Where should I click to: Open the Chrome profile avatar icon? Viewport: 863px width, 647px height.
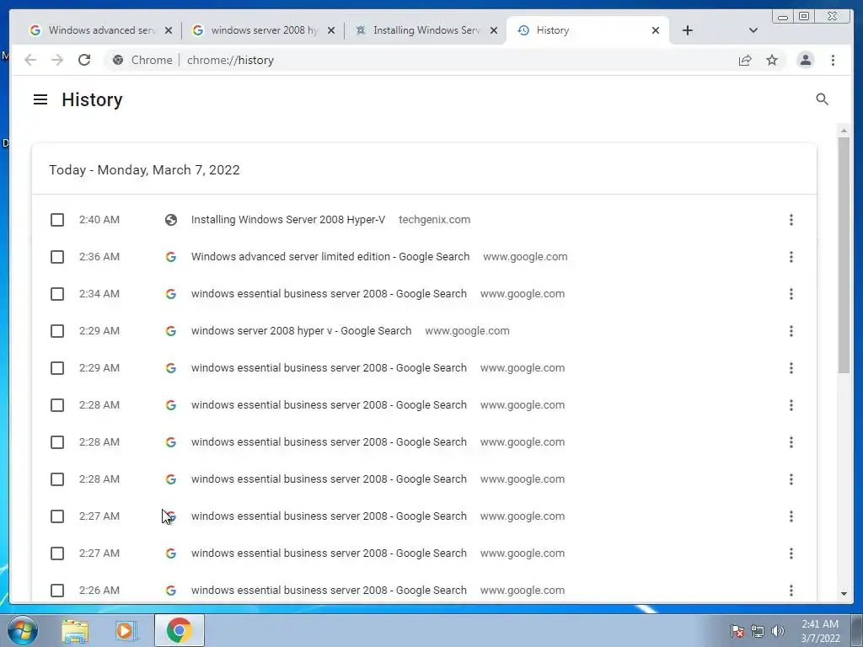(805, 60)
